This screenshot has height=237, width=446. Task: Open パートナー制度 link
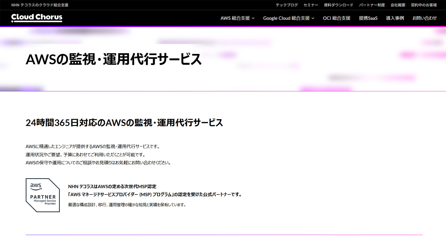(x=372, y=5)
